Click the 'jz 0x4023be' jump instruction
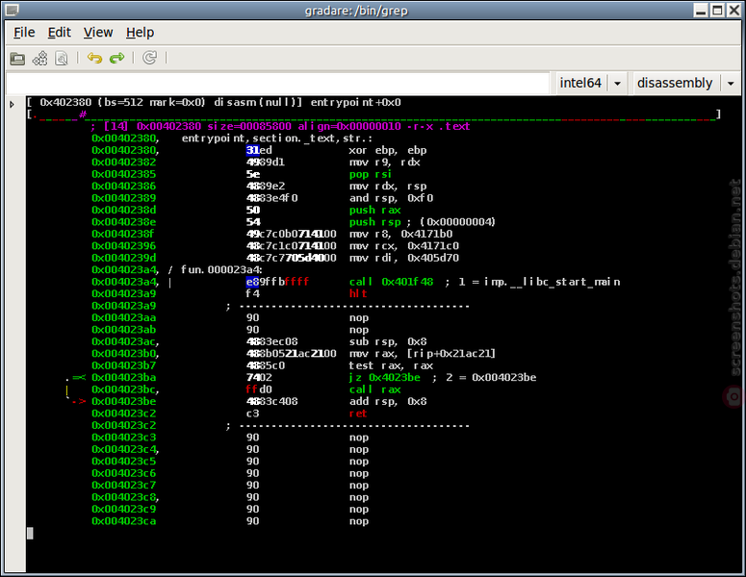The height and width of the screenshot is (577, 746). (x=384, y=377)
